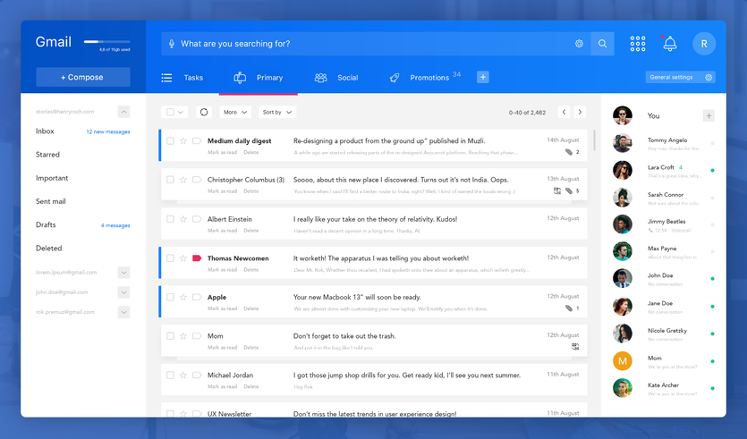Expand the lorem.ipsum@gmail.com account
Viewport: 747px width, 439px height.
click(123, 273)
